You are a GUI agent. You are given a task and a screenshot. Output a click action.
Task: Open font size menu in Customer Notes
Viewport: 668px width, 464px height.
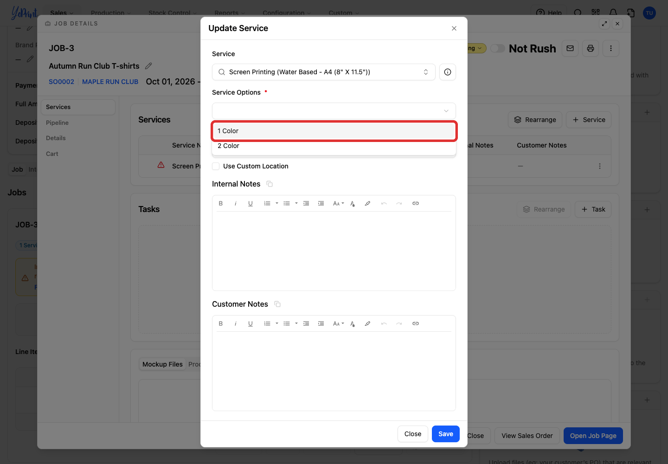(338, 323)
